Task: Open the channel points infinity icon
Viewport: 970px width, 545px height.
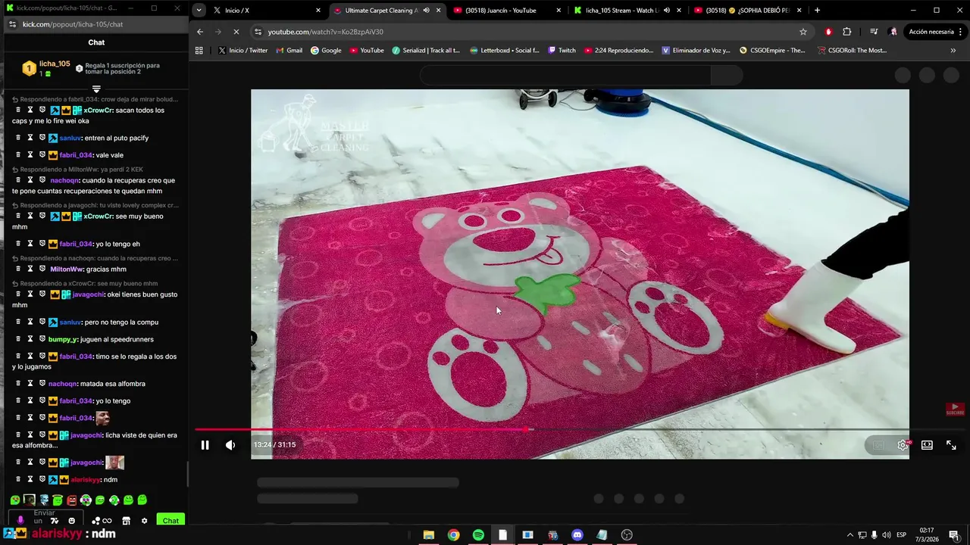Action: pyautogui.click(x=107, y=521)
